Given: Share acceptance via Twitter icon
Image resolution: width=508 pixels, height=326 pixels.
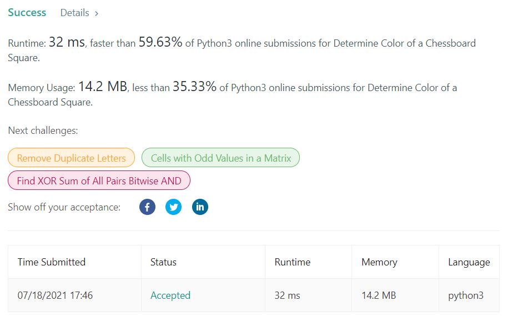Looking at the screenshot, I should pos(174,207).
